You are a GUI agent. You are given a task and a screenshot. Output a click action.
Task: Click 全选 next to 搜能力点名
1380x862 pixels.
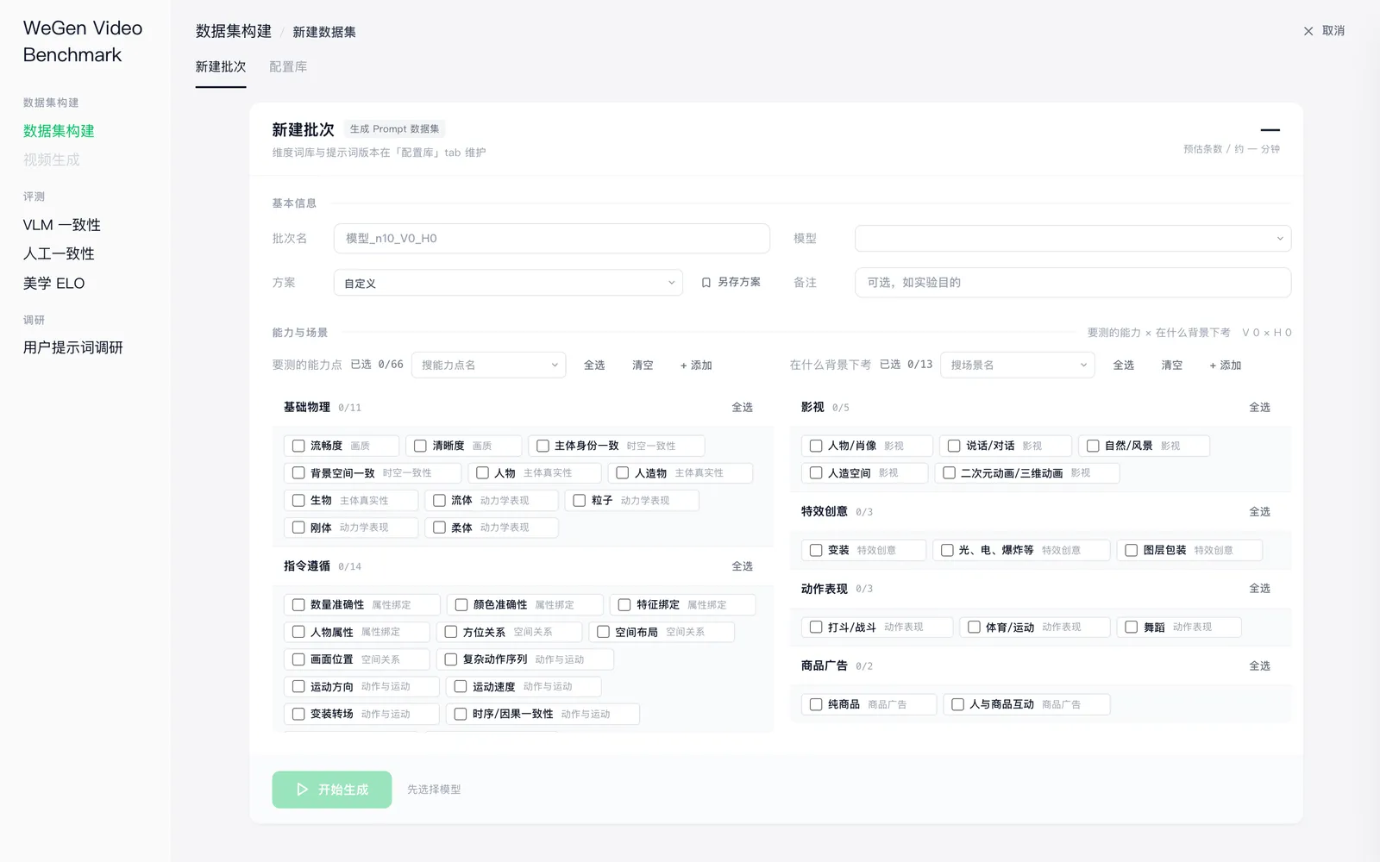(x=594, y=365)
